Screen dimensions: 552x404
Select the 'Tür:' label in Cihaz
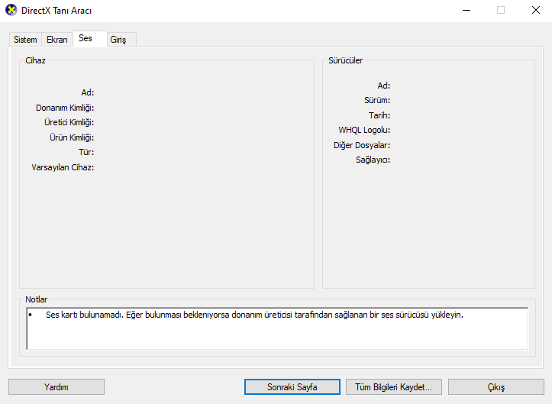[86, 152]
